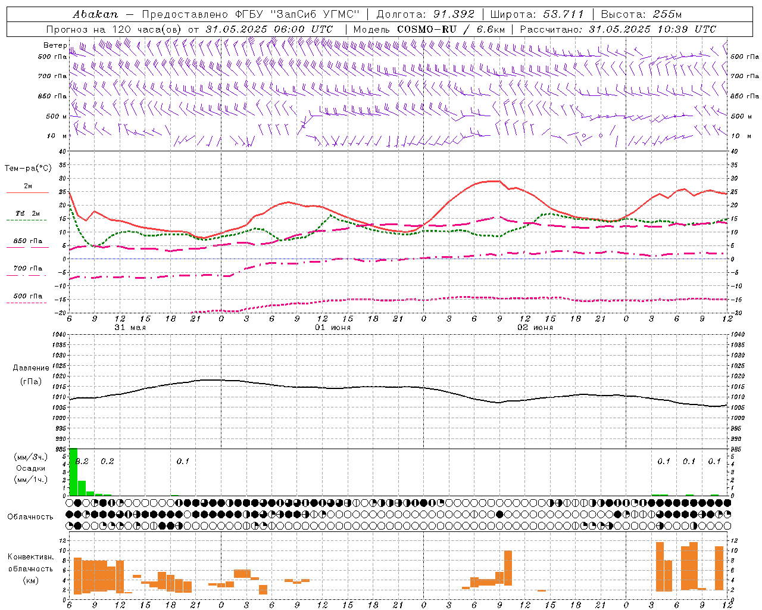
Task: Select the 10 м wind level label on left axis
Action: pos(58,136)
